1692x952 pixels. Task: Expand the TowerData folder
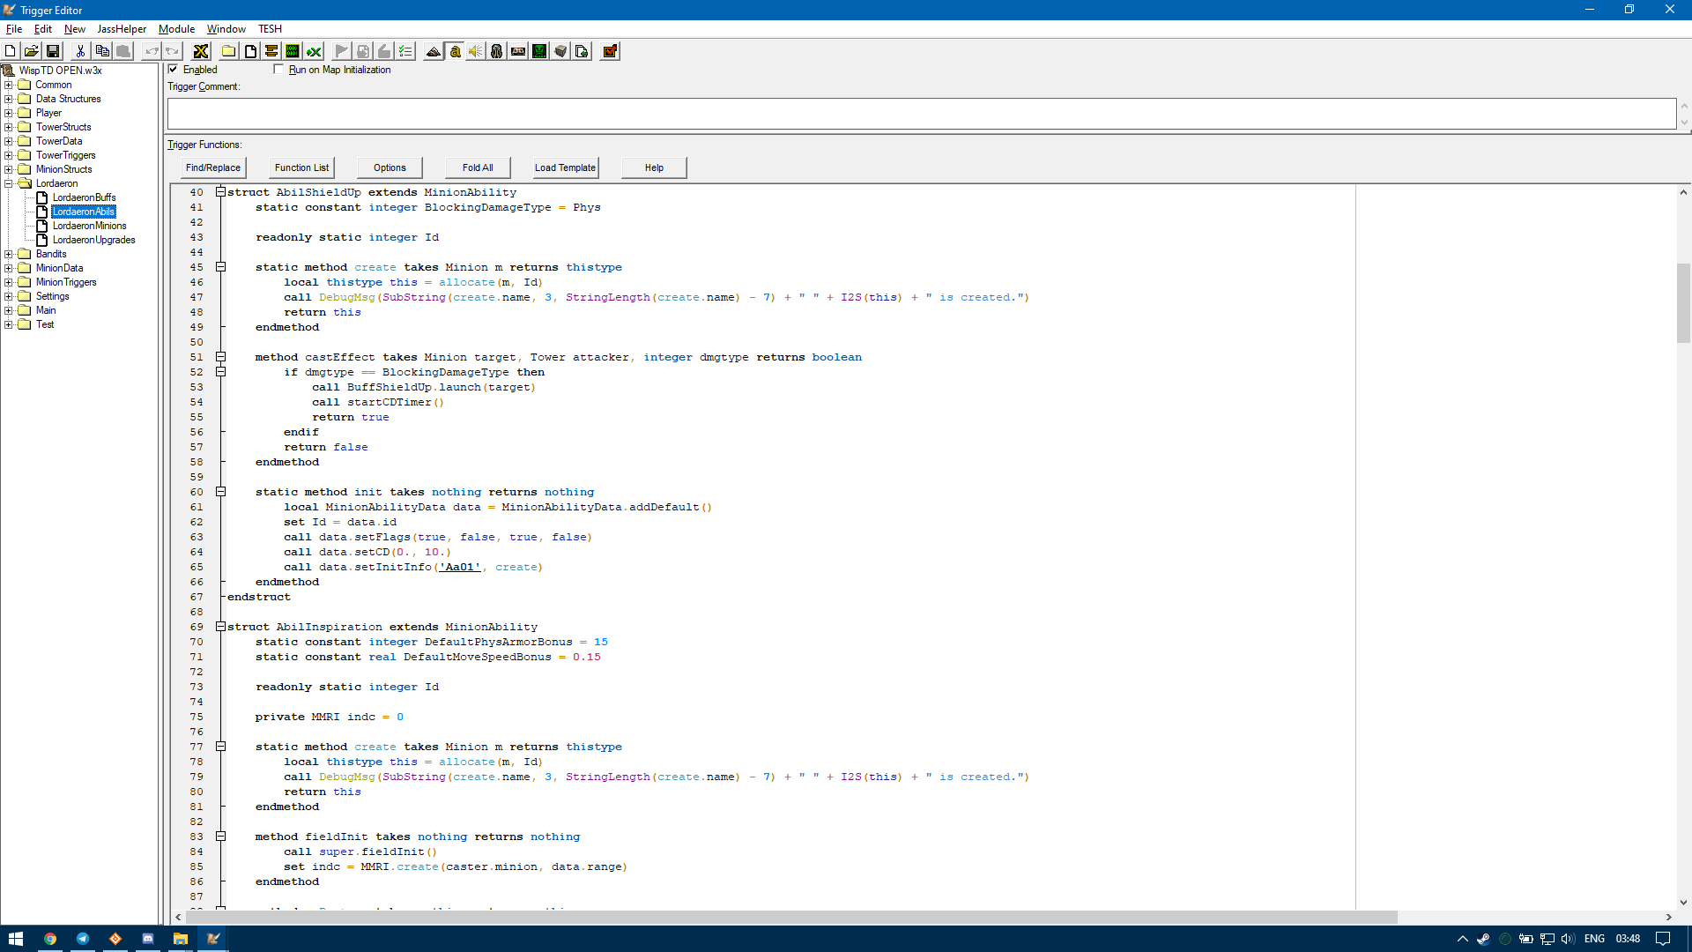(9, 141)
